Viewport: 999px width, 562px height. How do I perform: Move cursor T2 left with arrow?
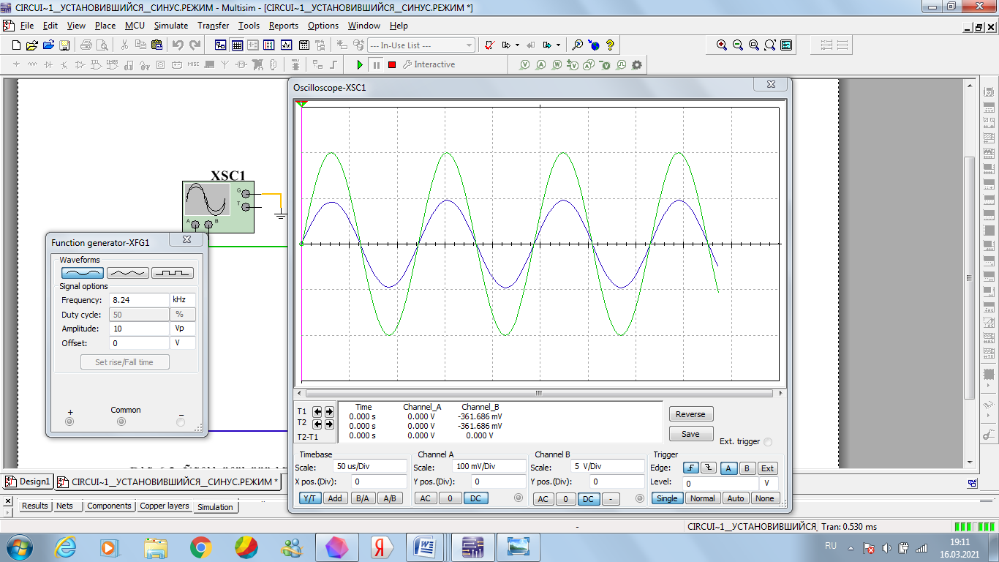tap(318, 424)
